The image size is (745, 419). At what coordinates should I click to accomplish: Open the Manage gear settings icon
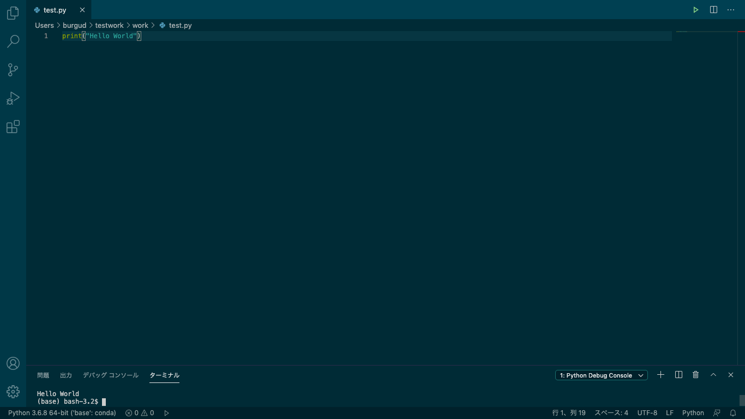coord(13,392)
